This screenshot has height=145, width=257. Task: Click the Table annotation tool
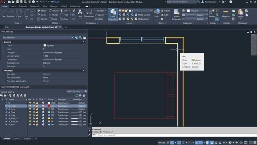99,19
